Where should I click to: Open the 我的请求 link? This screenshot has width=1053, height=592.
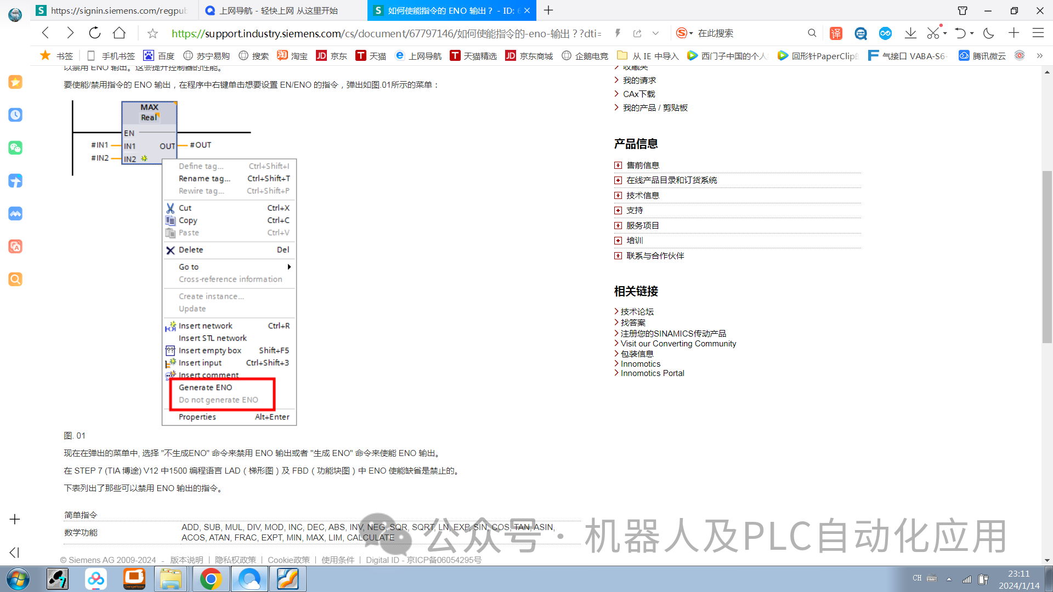click(x=639, y=81)
